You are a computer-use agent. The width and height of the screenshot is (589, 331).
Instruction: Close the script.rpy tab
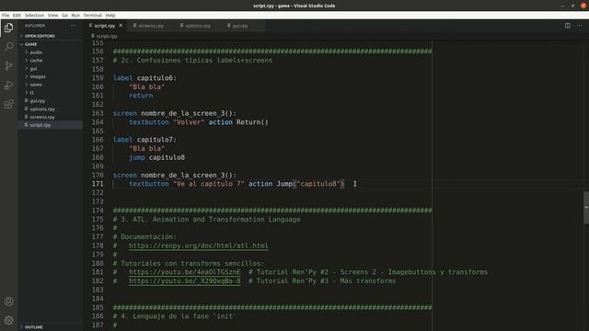(x=121, y=26)
